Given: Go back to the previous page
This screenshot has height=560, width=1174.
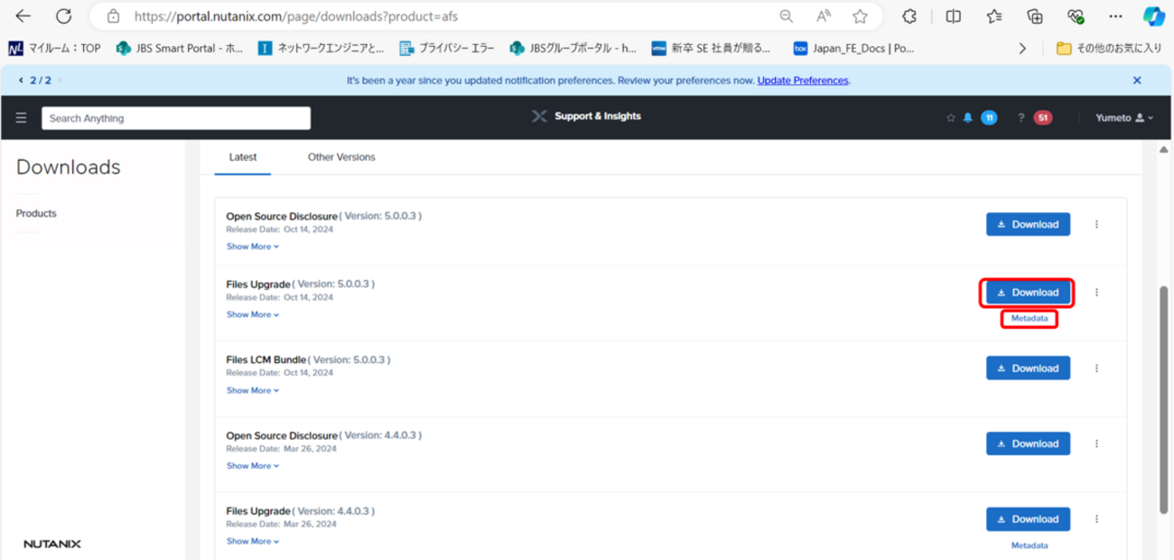Looking at the screenshot, I should [x=23, y=16].
